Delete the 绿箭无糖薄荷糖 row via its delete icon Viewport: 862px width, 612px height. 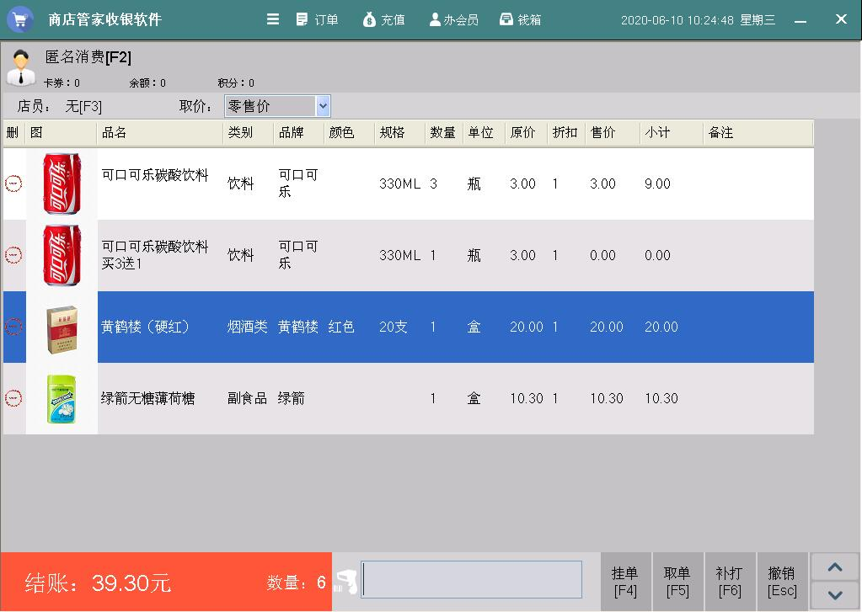(x=13, y=398)
